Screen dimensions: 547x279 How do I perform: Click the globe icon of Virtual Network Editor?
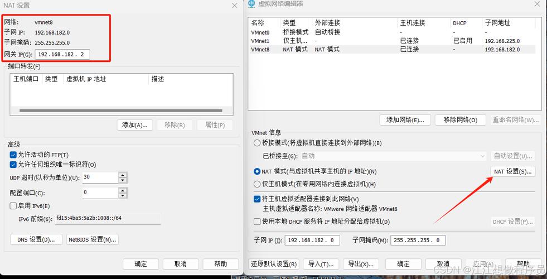pyautogui.click(x=251, y=4)
